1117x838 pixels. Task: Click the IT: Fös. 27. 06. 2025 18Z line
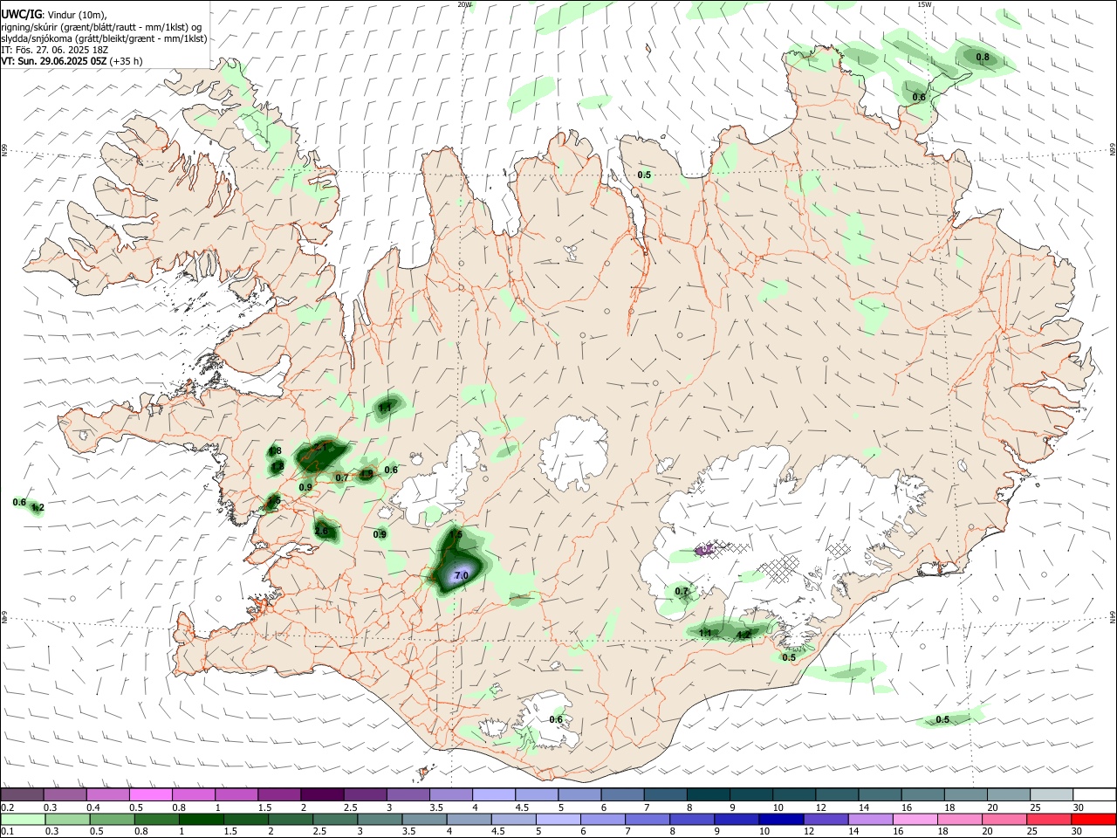pyautogui.click(x=54, y=50)
